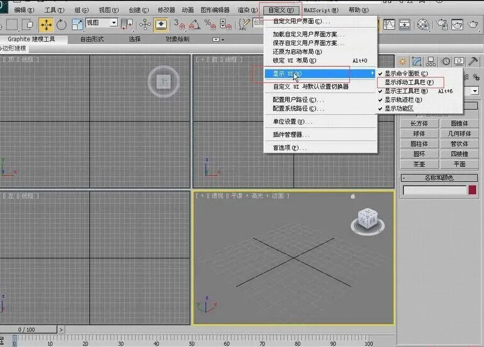
Task: Click the object name input field
Action: pos(435,190)
